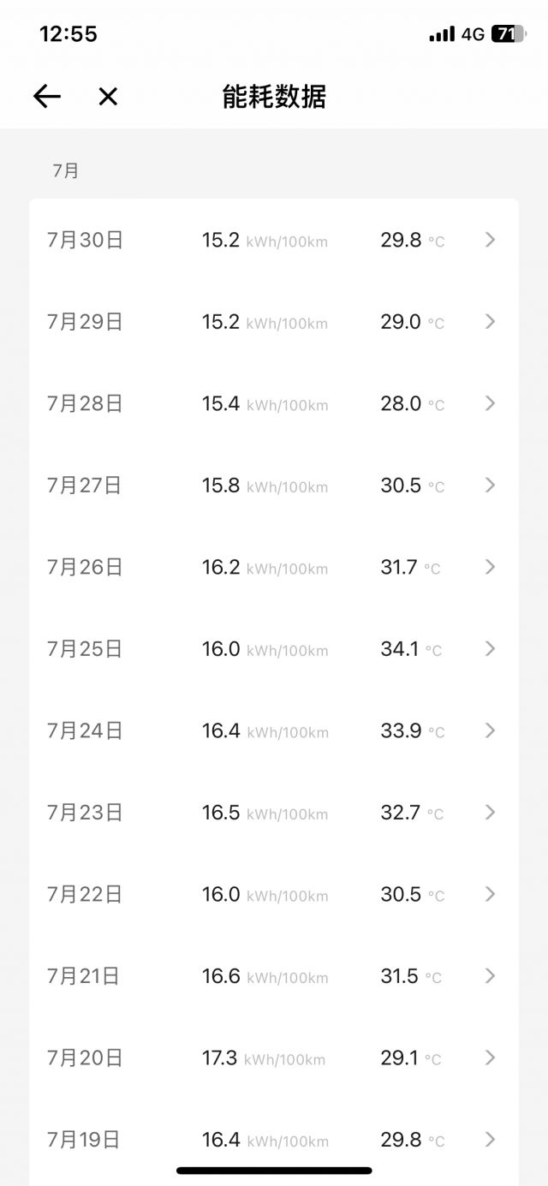The width and height of the screenshot is (548, 1186).
Task: Tap the home indicator bar
Action: click(274, 1170)
